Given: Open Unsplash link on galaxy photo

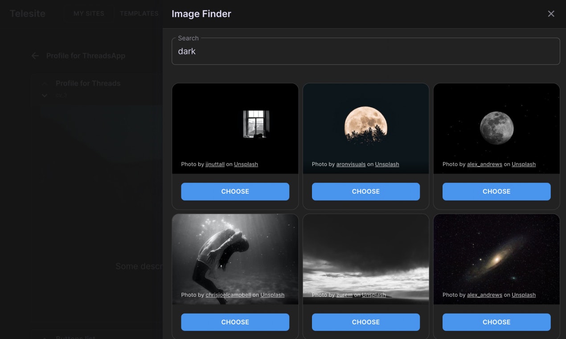Looking at the screenshot, I should tap(524, 295).
